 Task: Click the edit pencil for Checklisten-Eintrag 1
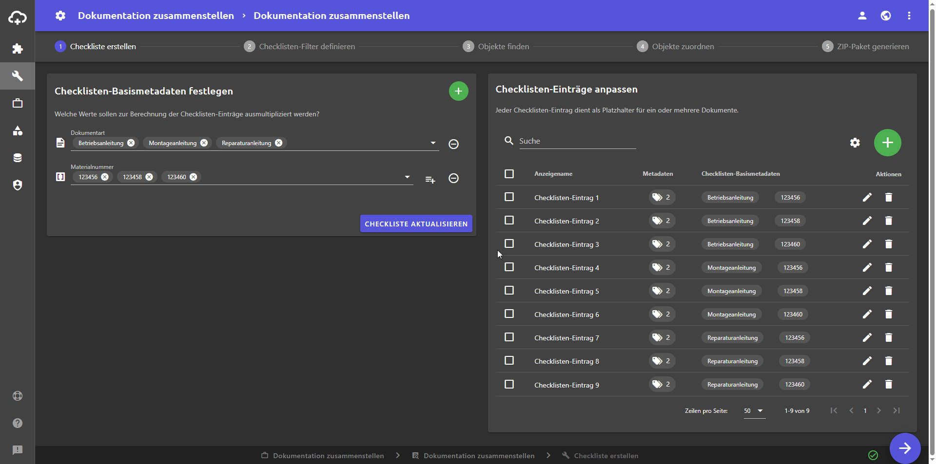(867, 197)
